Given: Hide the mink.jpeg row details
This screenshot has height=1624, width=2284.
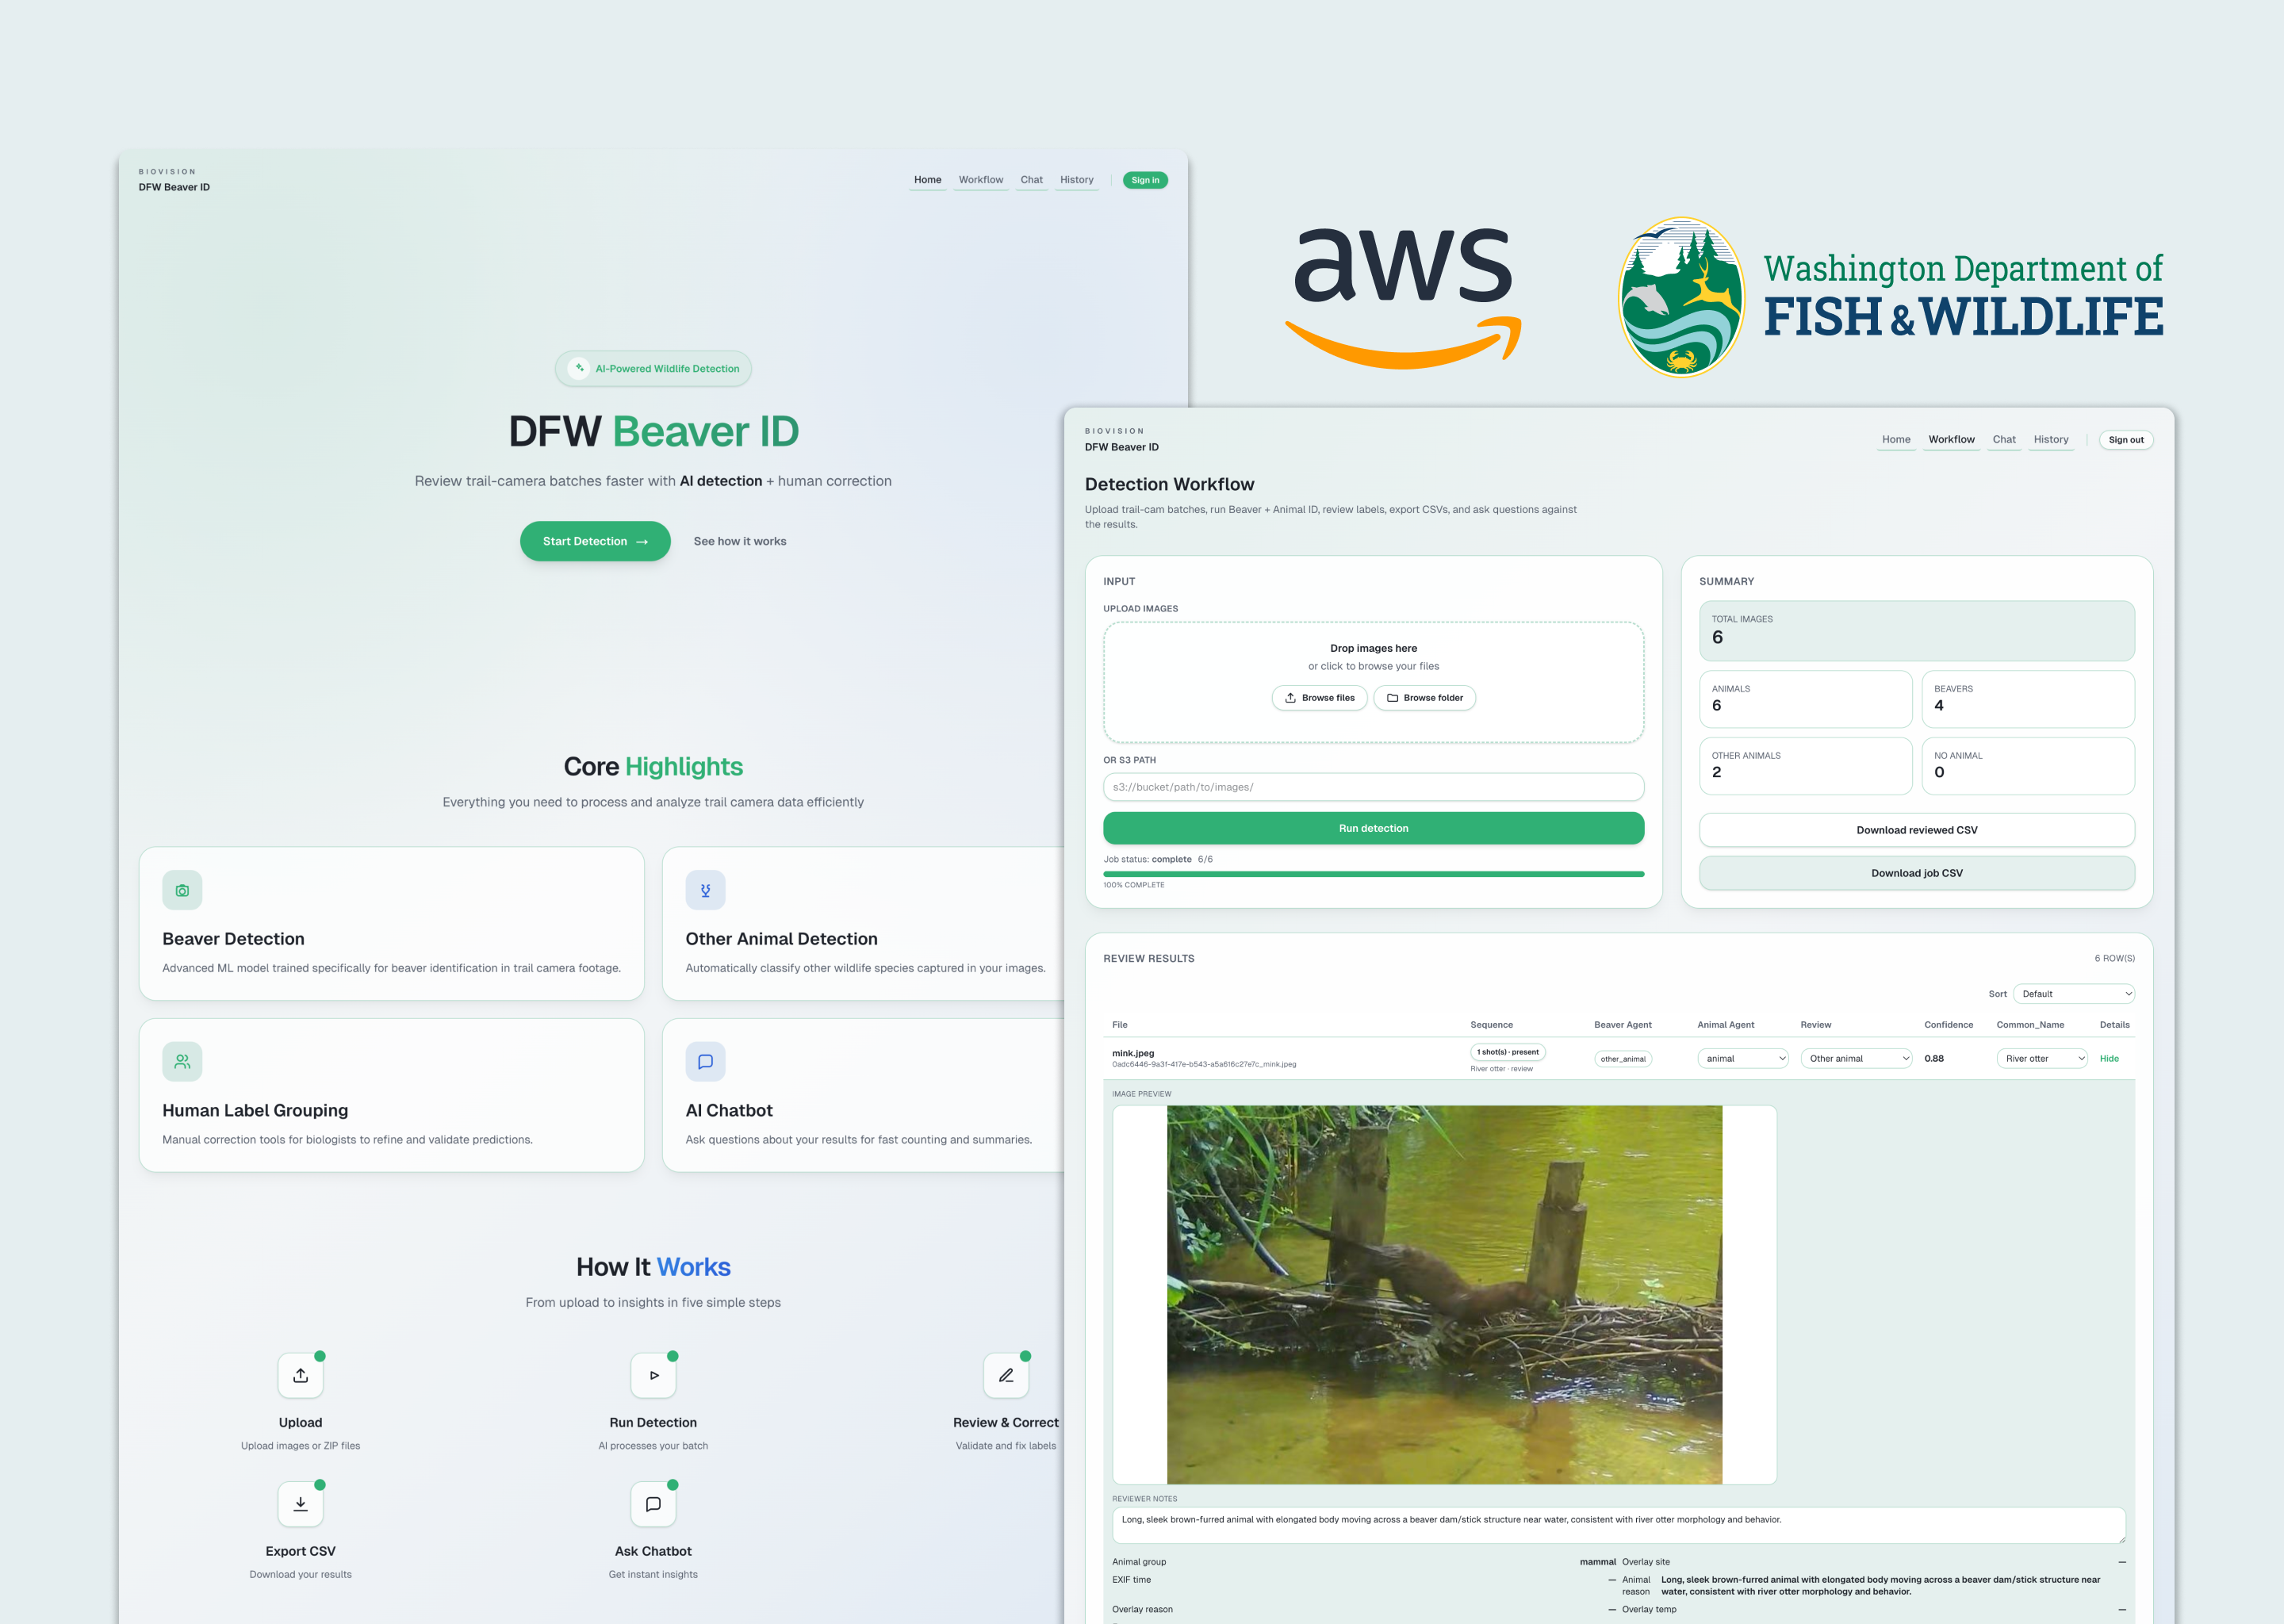Looking at the screenshot, I should tap(2108, 1058).
